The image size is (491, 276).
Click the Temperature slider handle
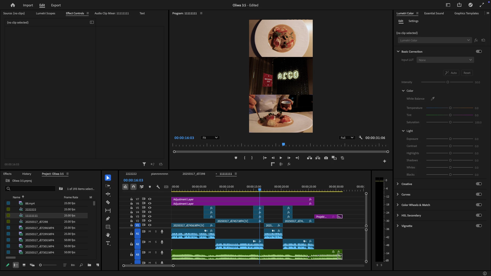[450, 108]
